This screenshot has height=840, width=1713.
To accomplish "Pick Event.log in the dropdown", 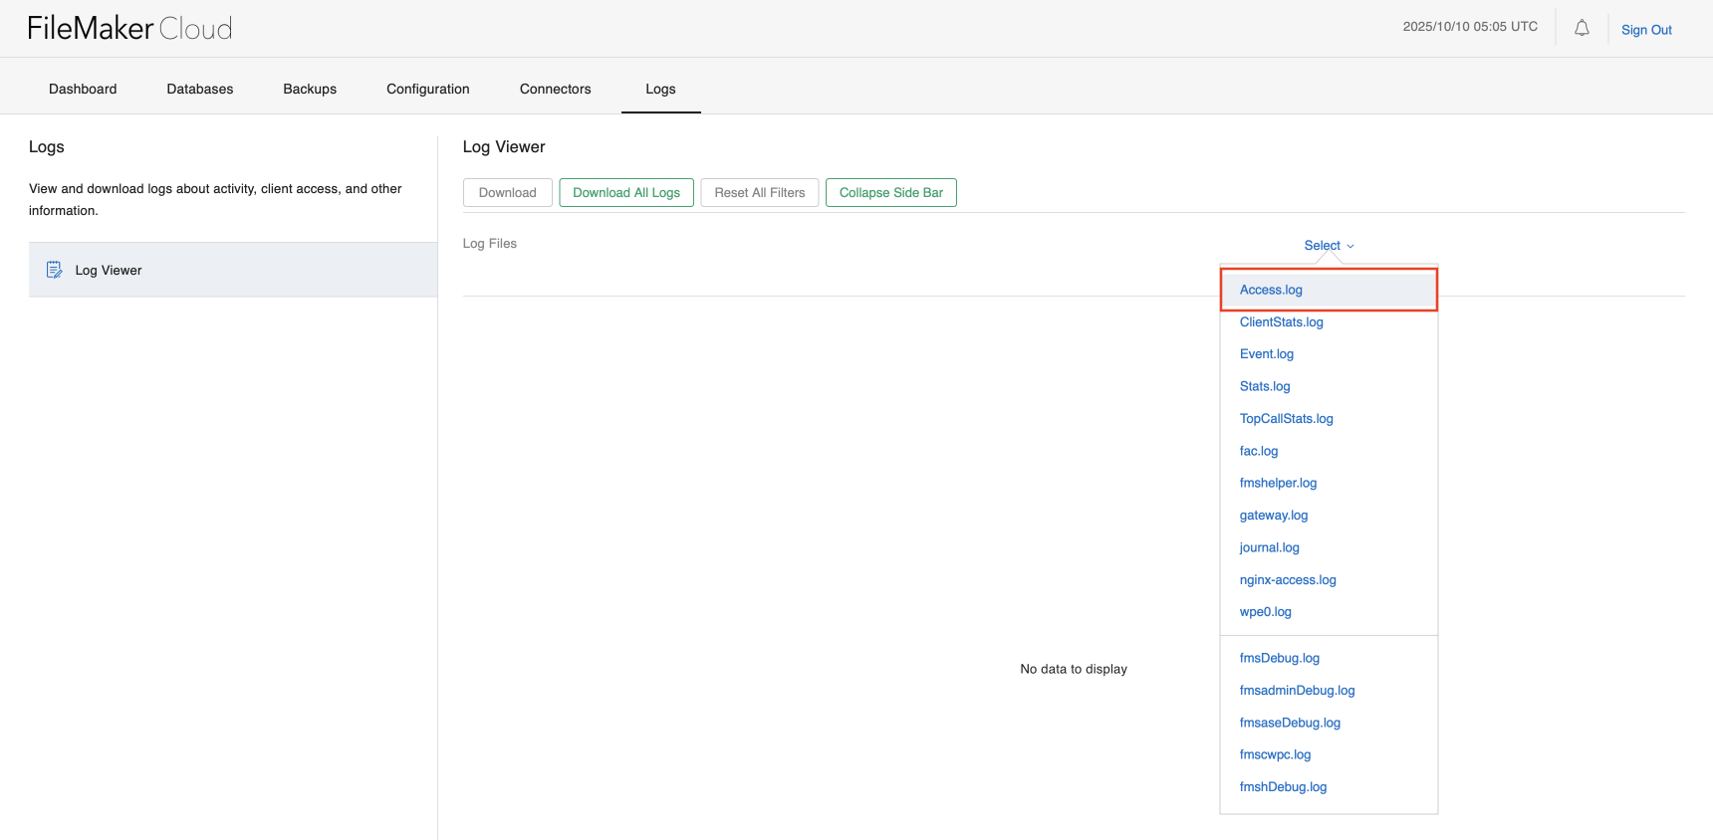I will click(1266, 354).
